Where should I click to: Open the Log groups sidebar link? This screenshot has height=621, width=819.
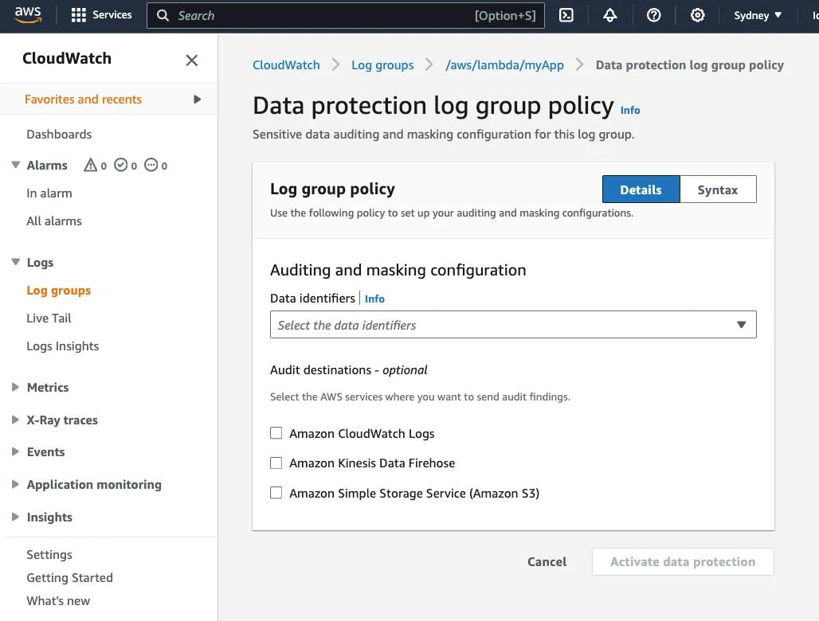58,290
